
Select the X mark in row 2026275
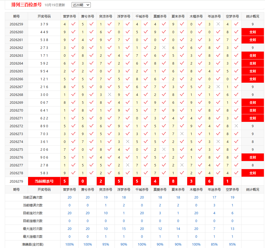164,149
